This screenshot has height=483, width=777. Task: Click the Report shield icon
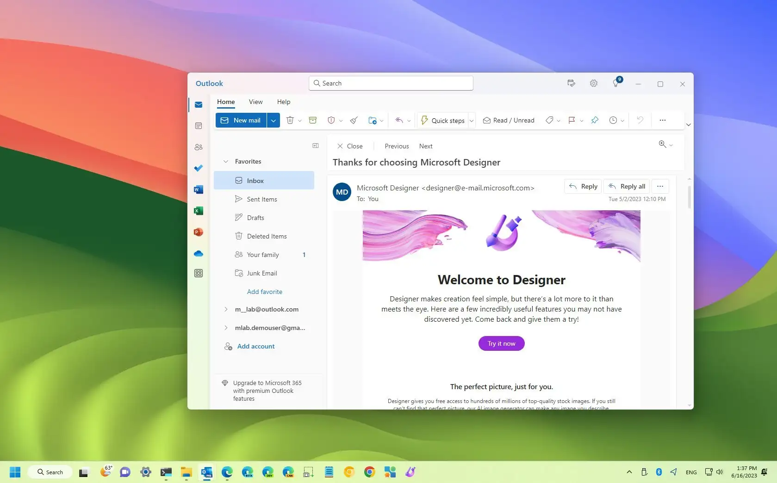pos(331,120)
